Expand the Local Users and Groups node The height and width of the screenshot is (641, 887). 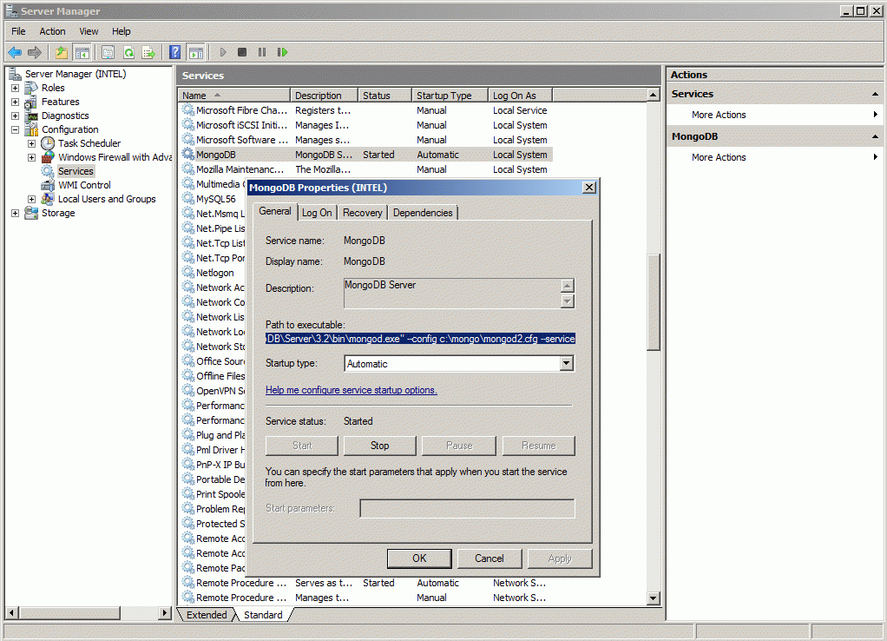(x=31, y=199)
